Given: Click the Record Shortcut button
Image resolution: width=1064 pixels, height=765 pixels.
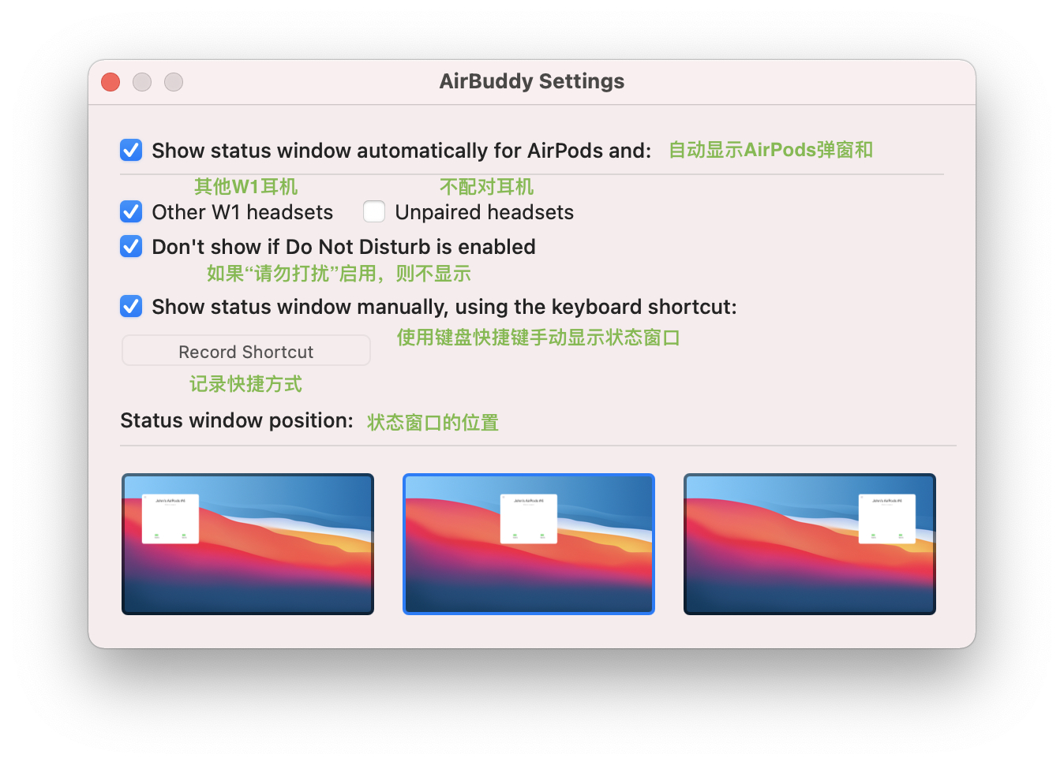Looking at the screenshot, I should pyautogui.click(x=246, y=351).
